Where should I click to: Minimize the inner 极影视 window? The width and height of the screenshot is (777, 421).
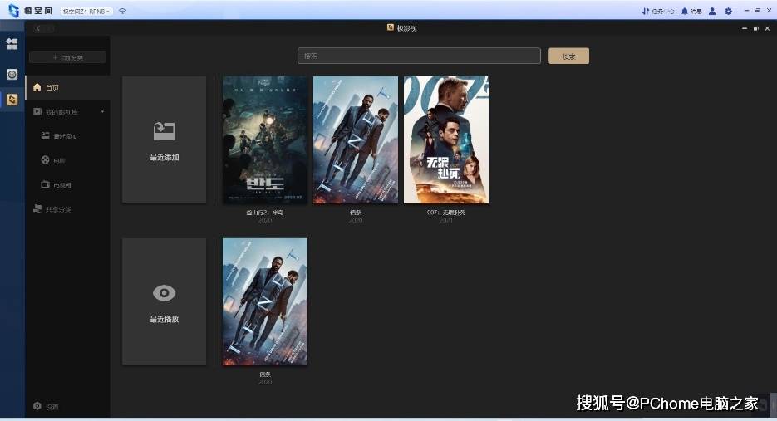tap(745, 29)
